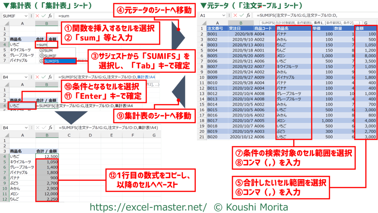
Task: Click the red cancel X beside the '=sum' formula bar
Action: coord(37,16)
